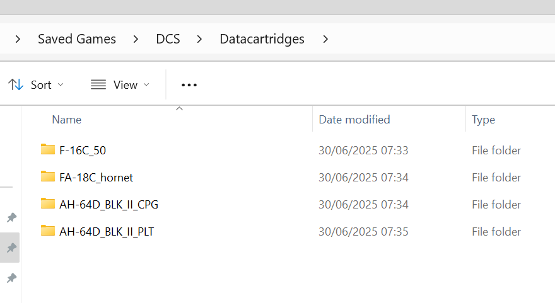Screen dimensions: 555x303
Task: Select the AH-64D_BLK_II_CPG folder icon
Action: (48, 203)
